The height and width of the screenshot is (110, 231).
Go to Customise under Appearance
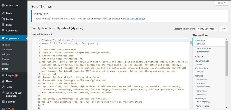tap(7, 50)
